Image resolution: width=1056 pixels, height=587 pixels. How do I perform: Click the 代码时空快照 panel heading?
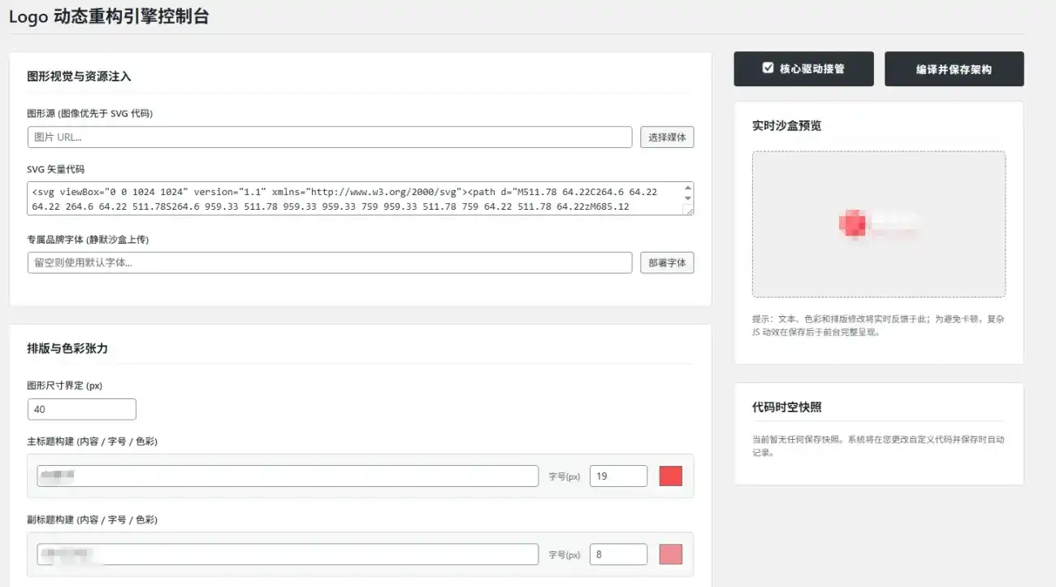tap(786, 407)
